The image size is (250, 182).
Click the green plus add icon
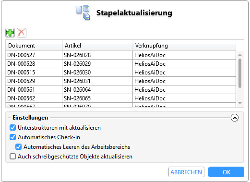[x=10, y=33]
